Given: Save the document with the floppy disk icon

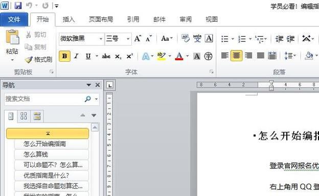Looking at the screenshot, I should pyautogui.click(x=18, y=6).
